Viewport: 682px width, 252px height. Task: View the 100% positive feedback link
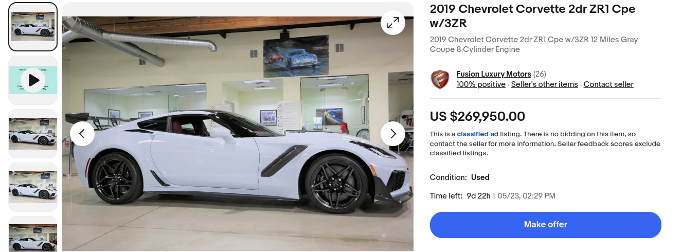[481, 84]
